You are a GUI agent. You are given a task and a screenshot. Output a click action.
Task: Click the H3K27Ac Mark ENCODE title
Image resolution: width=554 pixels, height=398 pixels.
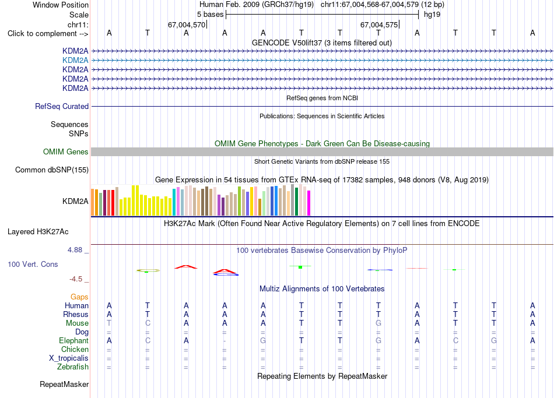tap(321, 224)
